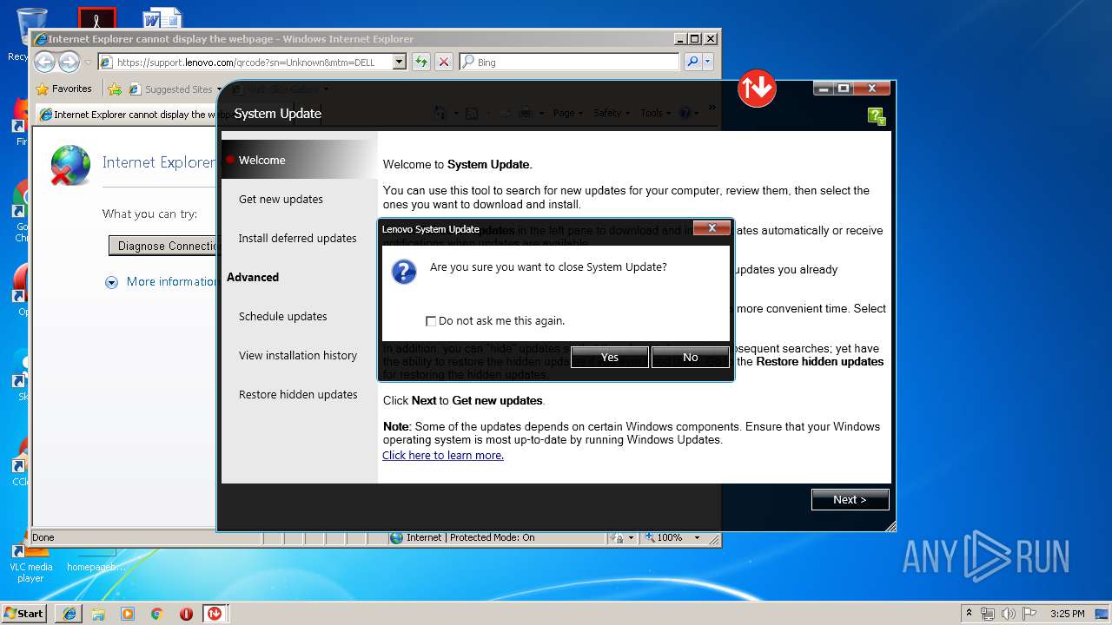Screen dimensions: 1112x625
Task: Click the IE search magnifier button
Action: click(692, 62)
